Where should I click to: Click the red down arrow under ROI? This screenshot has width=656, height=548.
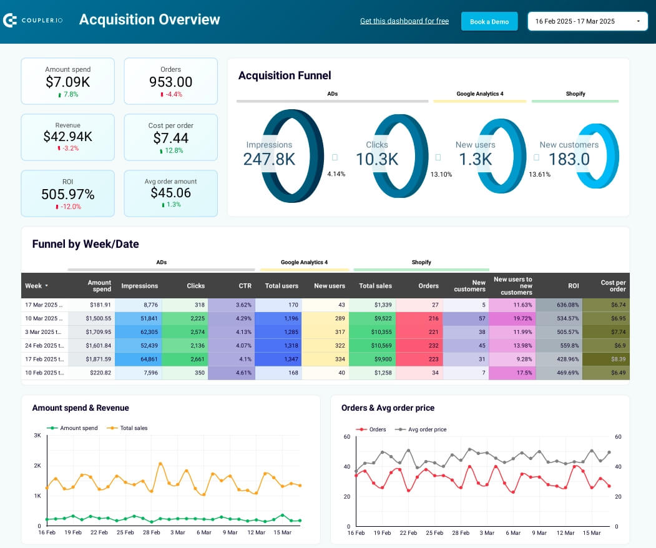pos(57,207)
